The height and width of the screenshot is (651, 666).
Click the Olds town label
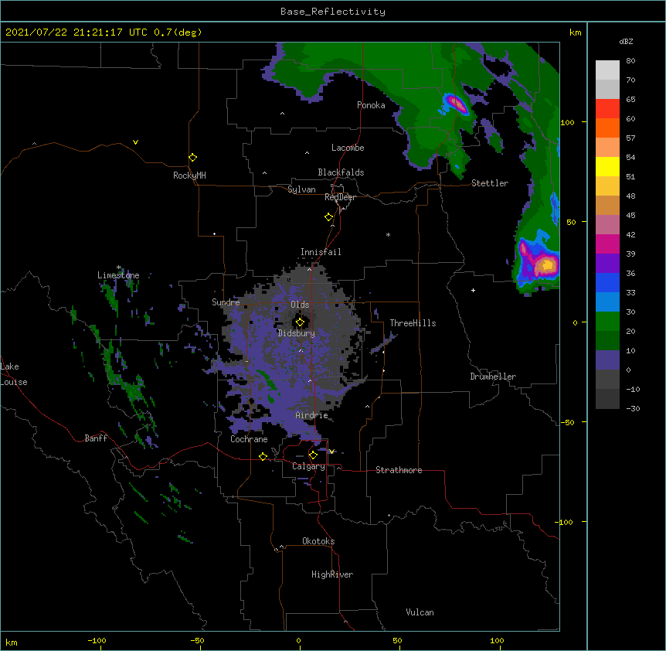[300, 305]
